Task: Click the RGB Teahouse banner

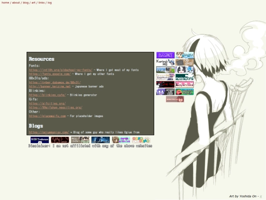Action: (40, 140)
